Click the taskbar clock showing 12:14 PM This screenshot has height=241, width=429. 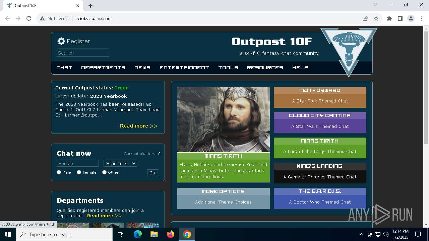point(400,234)
